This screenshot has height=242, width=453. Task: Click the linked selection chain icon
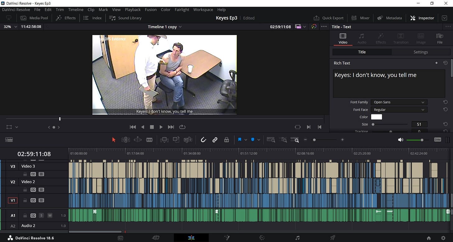(215, 140)
